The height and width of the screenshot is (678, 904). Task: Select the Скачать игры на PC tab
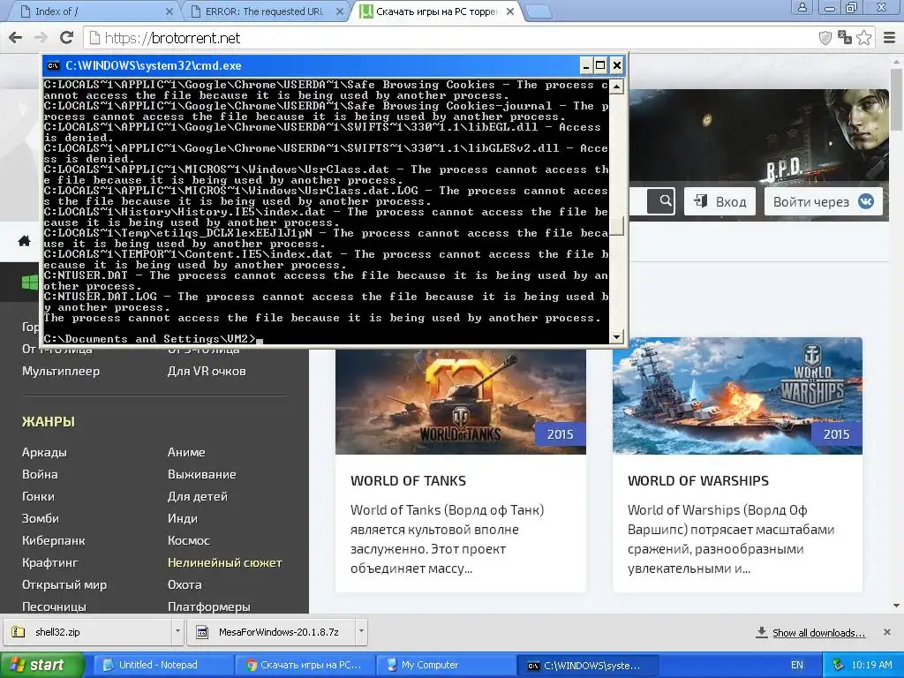436,11
